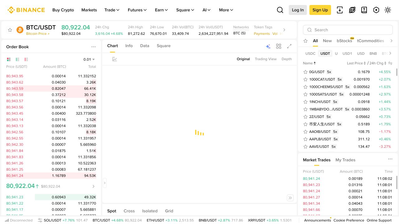Viewport: 399px width, 224px height.
Task: Star the AAPLB/USDT pair
Action: click(305, 139)
